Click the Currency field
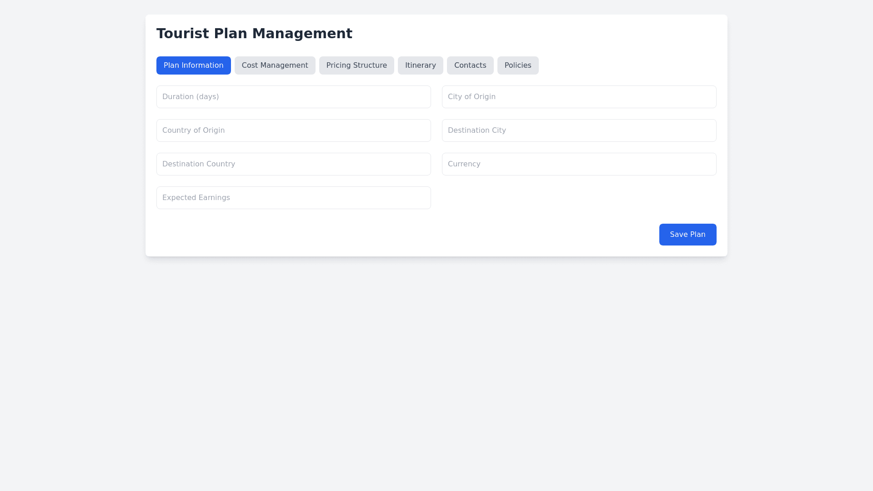 (x=579, y=164)
